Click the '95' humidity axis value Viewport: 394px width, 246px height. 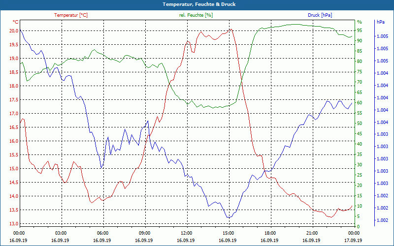tap(360, 31)
